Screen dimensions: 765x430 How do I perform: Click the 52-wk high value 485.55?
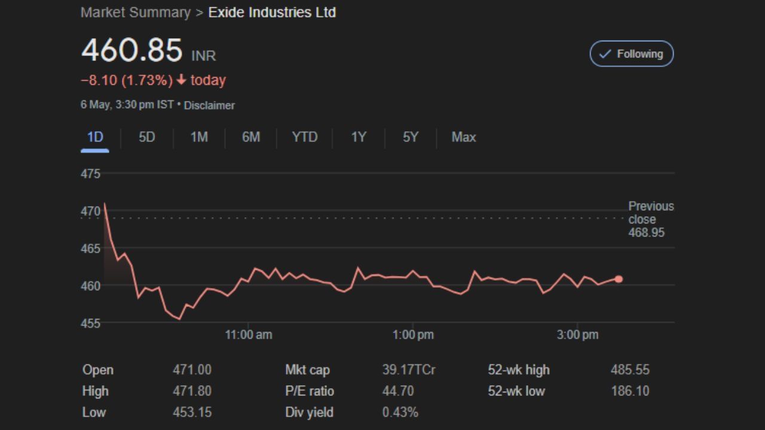(x=630, y=370)
